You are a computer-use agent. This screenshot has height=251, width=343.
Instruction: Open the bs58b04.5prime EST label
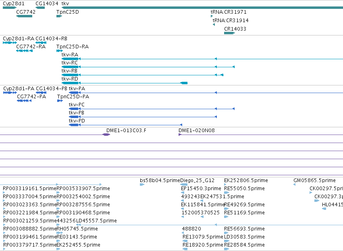click(160, 180)
